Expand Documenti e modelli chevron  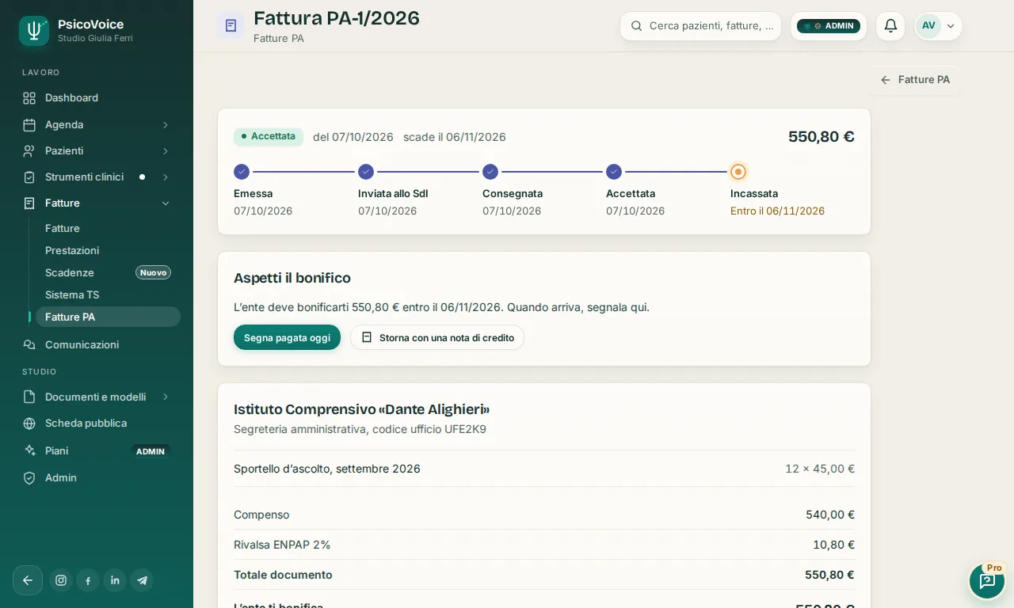coord(166,397)
